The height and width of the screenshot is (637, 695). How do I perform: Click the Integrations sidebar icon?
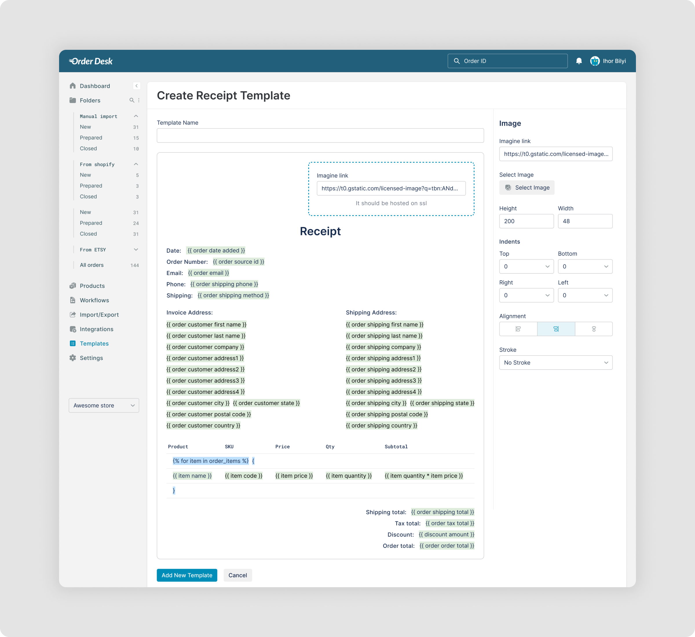tap(73, 329)
